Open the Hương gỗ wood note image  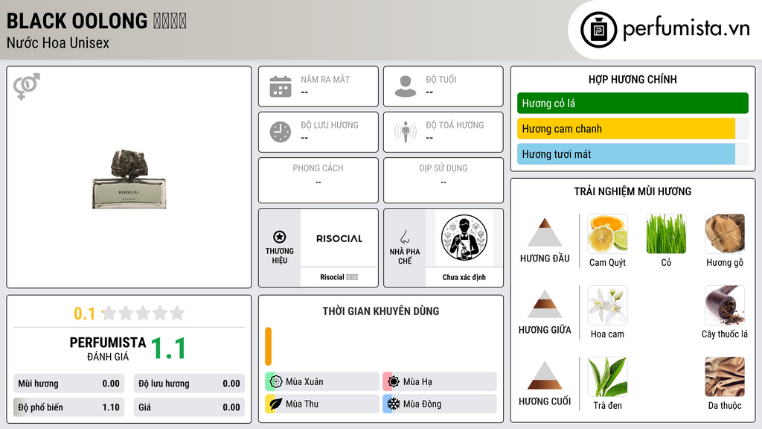(x=725, y=234)
